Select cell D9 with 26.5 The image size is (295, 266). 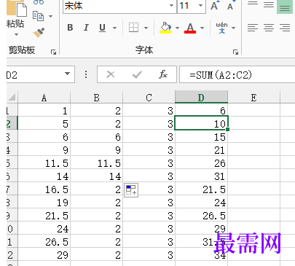coord(201,215)
